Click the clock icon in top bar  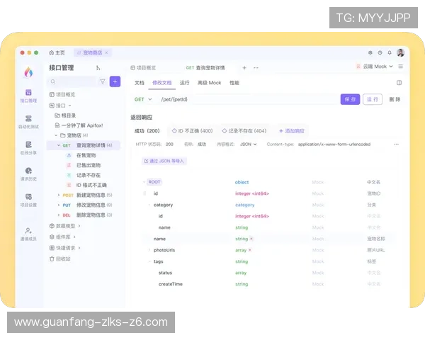point(380,52)
